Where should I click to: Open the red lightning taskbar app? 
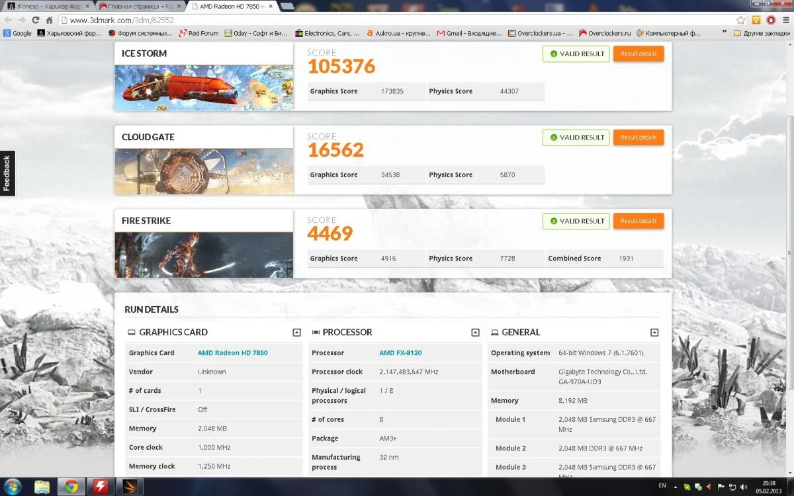(x=101, y=487)
